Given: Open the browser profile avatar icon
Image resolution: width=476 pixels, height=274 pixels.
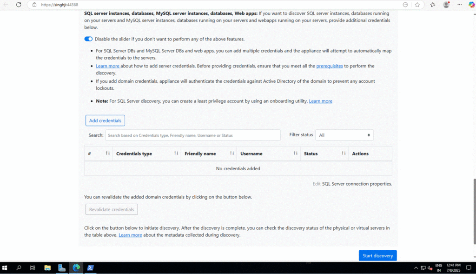Looking at the screenshot, I should 446,5.
